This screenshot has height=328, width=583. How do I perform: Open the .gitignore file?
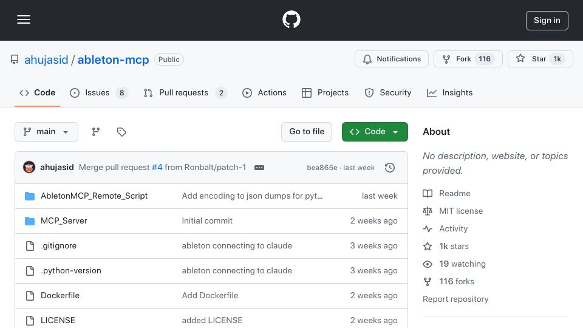tap(58, 246)
